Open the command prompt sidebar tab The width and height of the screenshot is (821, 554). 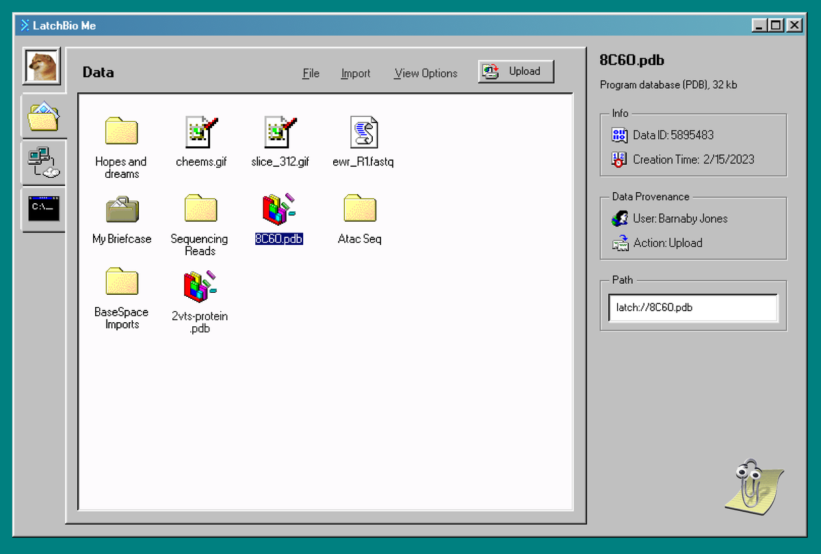click(x=44, y=208)
